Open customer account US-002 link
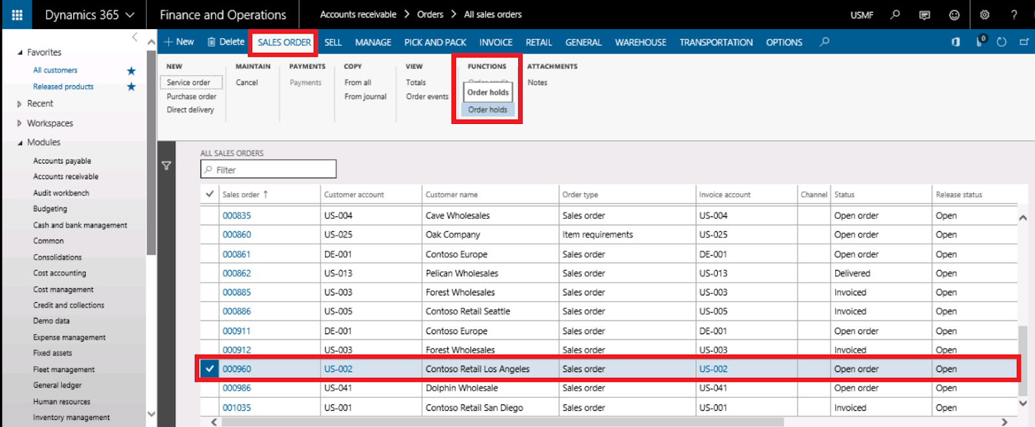This screenshot has width=1035, height=427. click(338, 369)
